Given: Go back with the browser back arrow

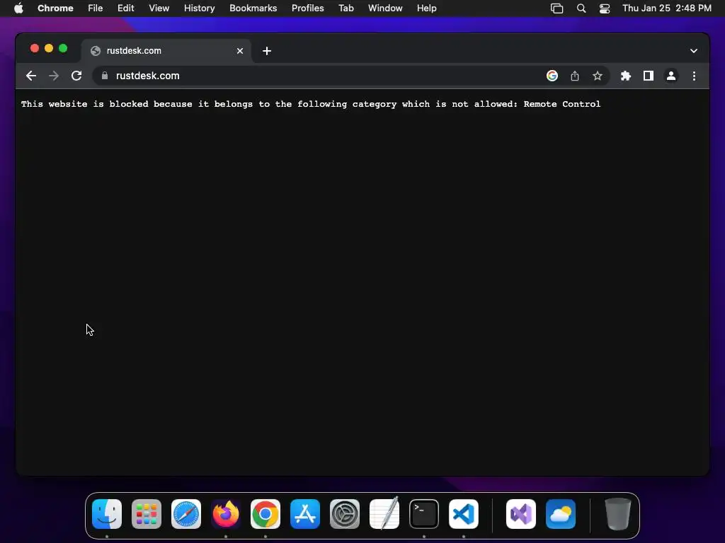Looking at the screenshot, I should [31, 76].
